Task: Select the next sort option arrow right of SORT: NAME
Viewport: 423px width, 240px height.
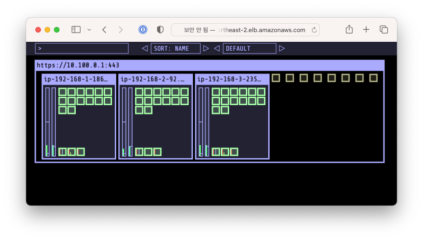Action: (x=206, y=48)
